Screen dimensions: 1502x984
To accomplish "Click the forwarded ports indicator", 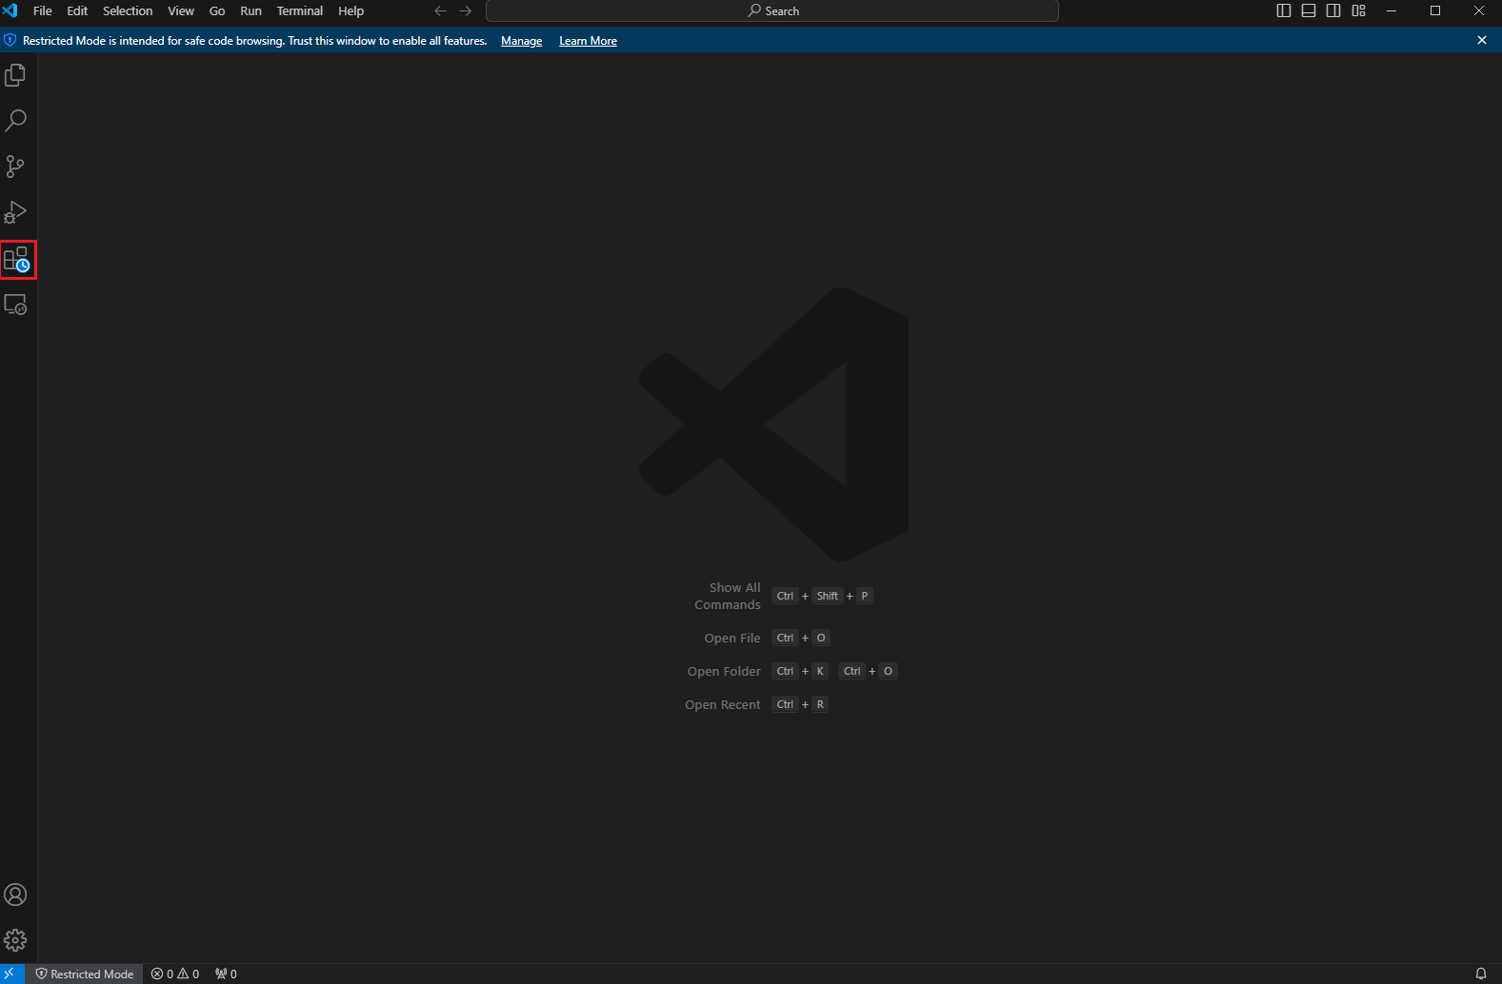I will [x=226, y=974].
